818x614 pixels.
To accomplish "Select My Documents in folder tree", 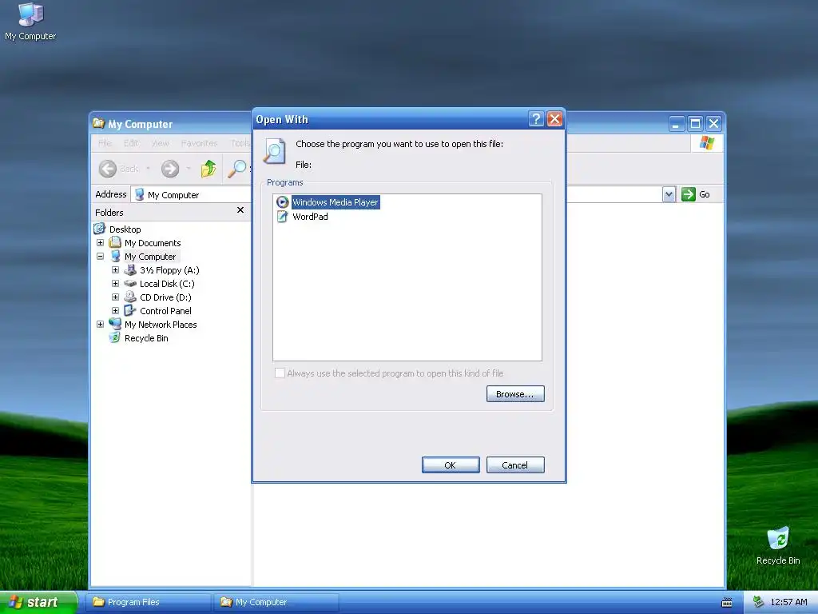I will click(x=153, y=243).
